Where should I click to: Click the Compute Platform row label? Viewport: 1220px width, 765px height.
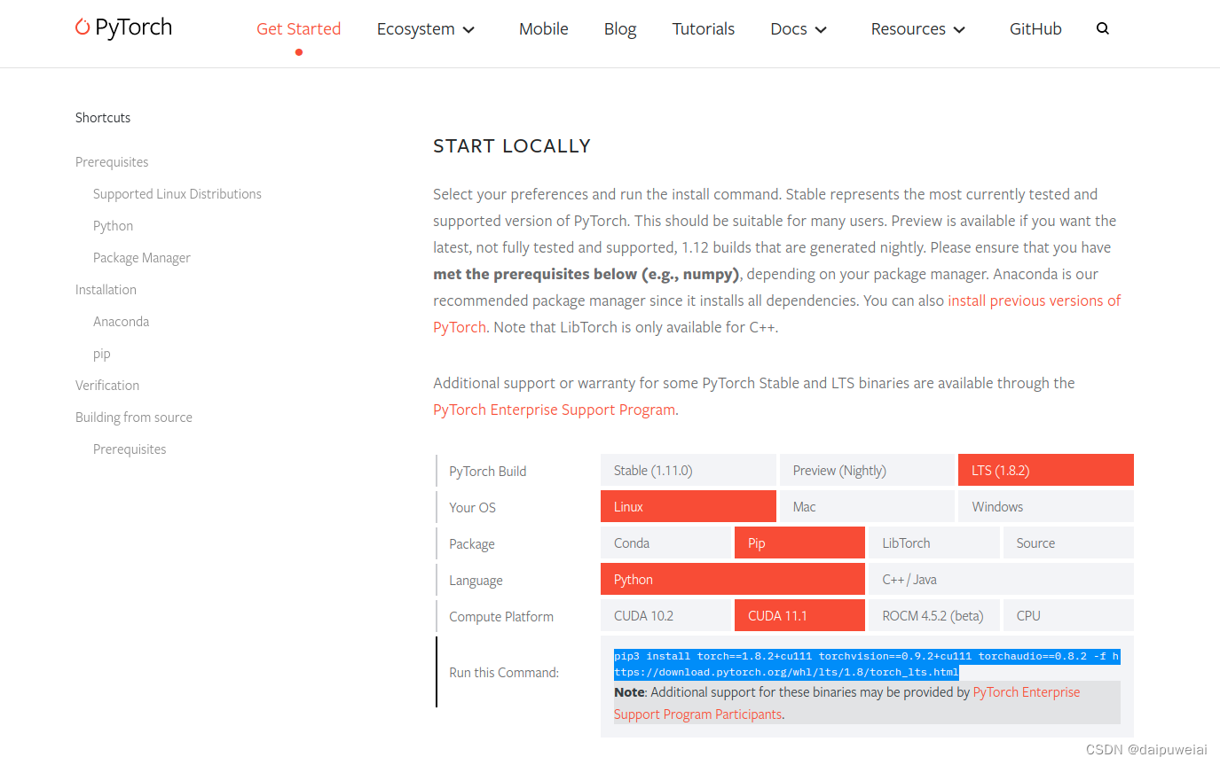pyautogui.click(x=500, y=616)
